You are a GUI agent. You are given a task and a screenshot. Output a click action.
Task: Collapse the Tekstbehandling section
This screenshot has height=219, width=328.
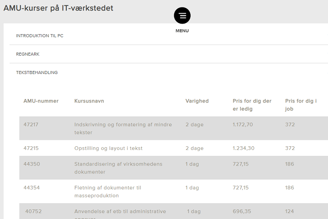37,73
